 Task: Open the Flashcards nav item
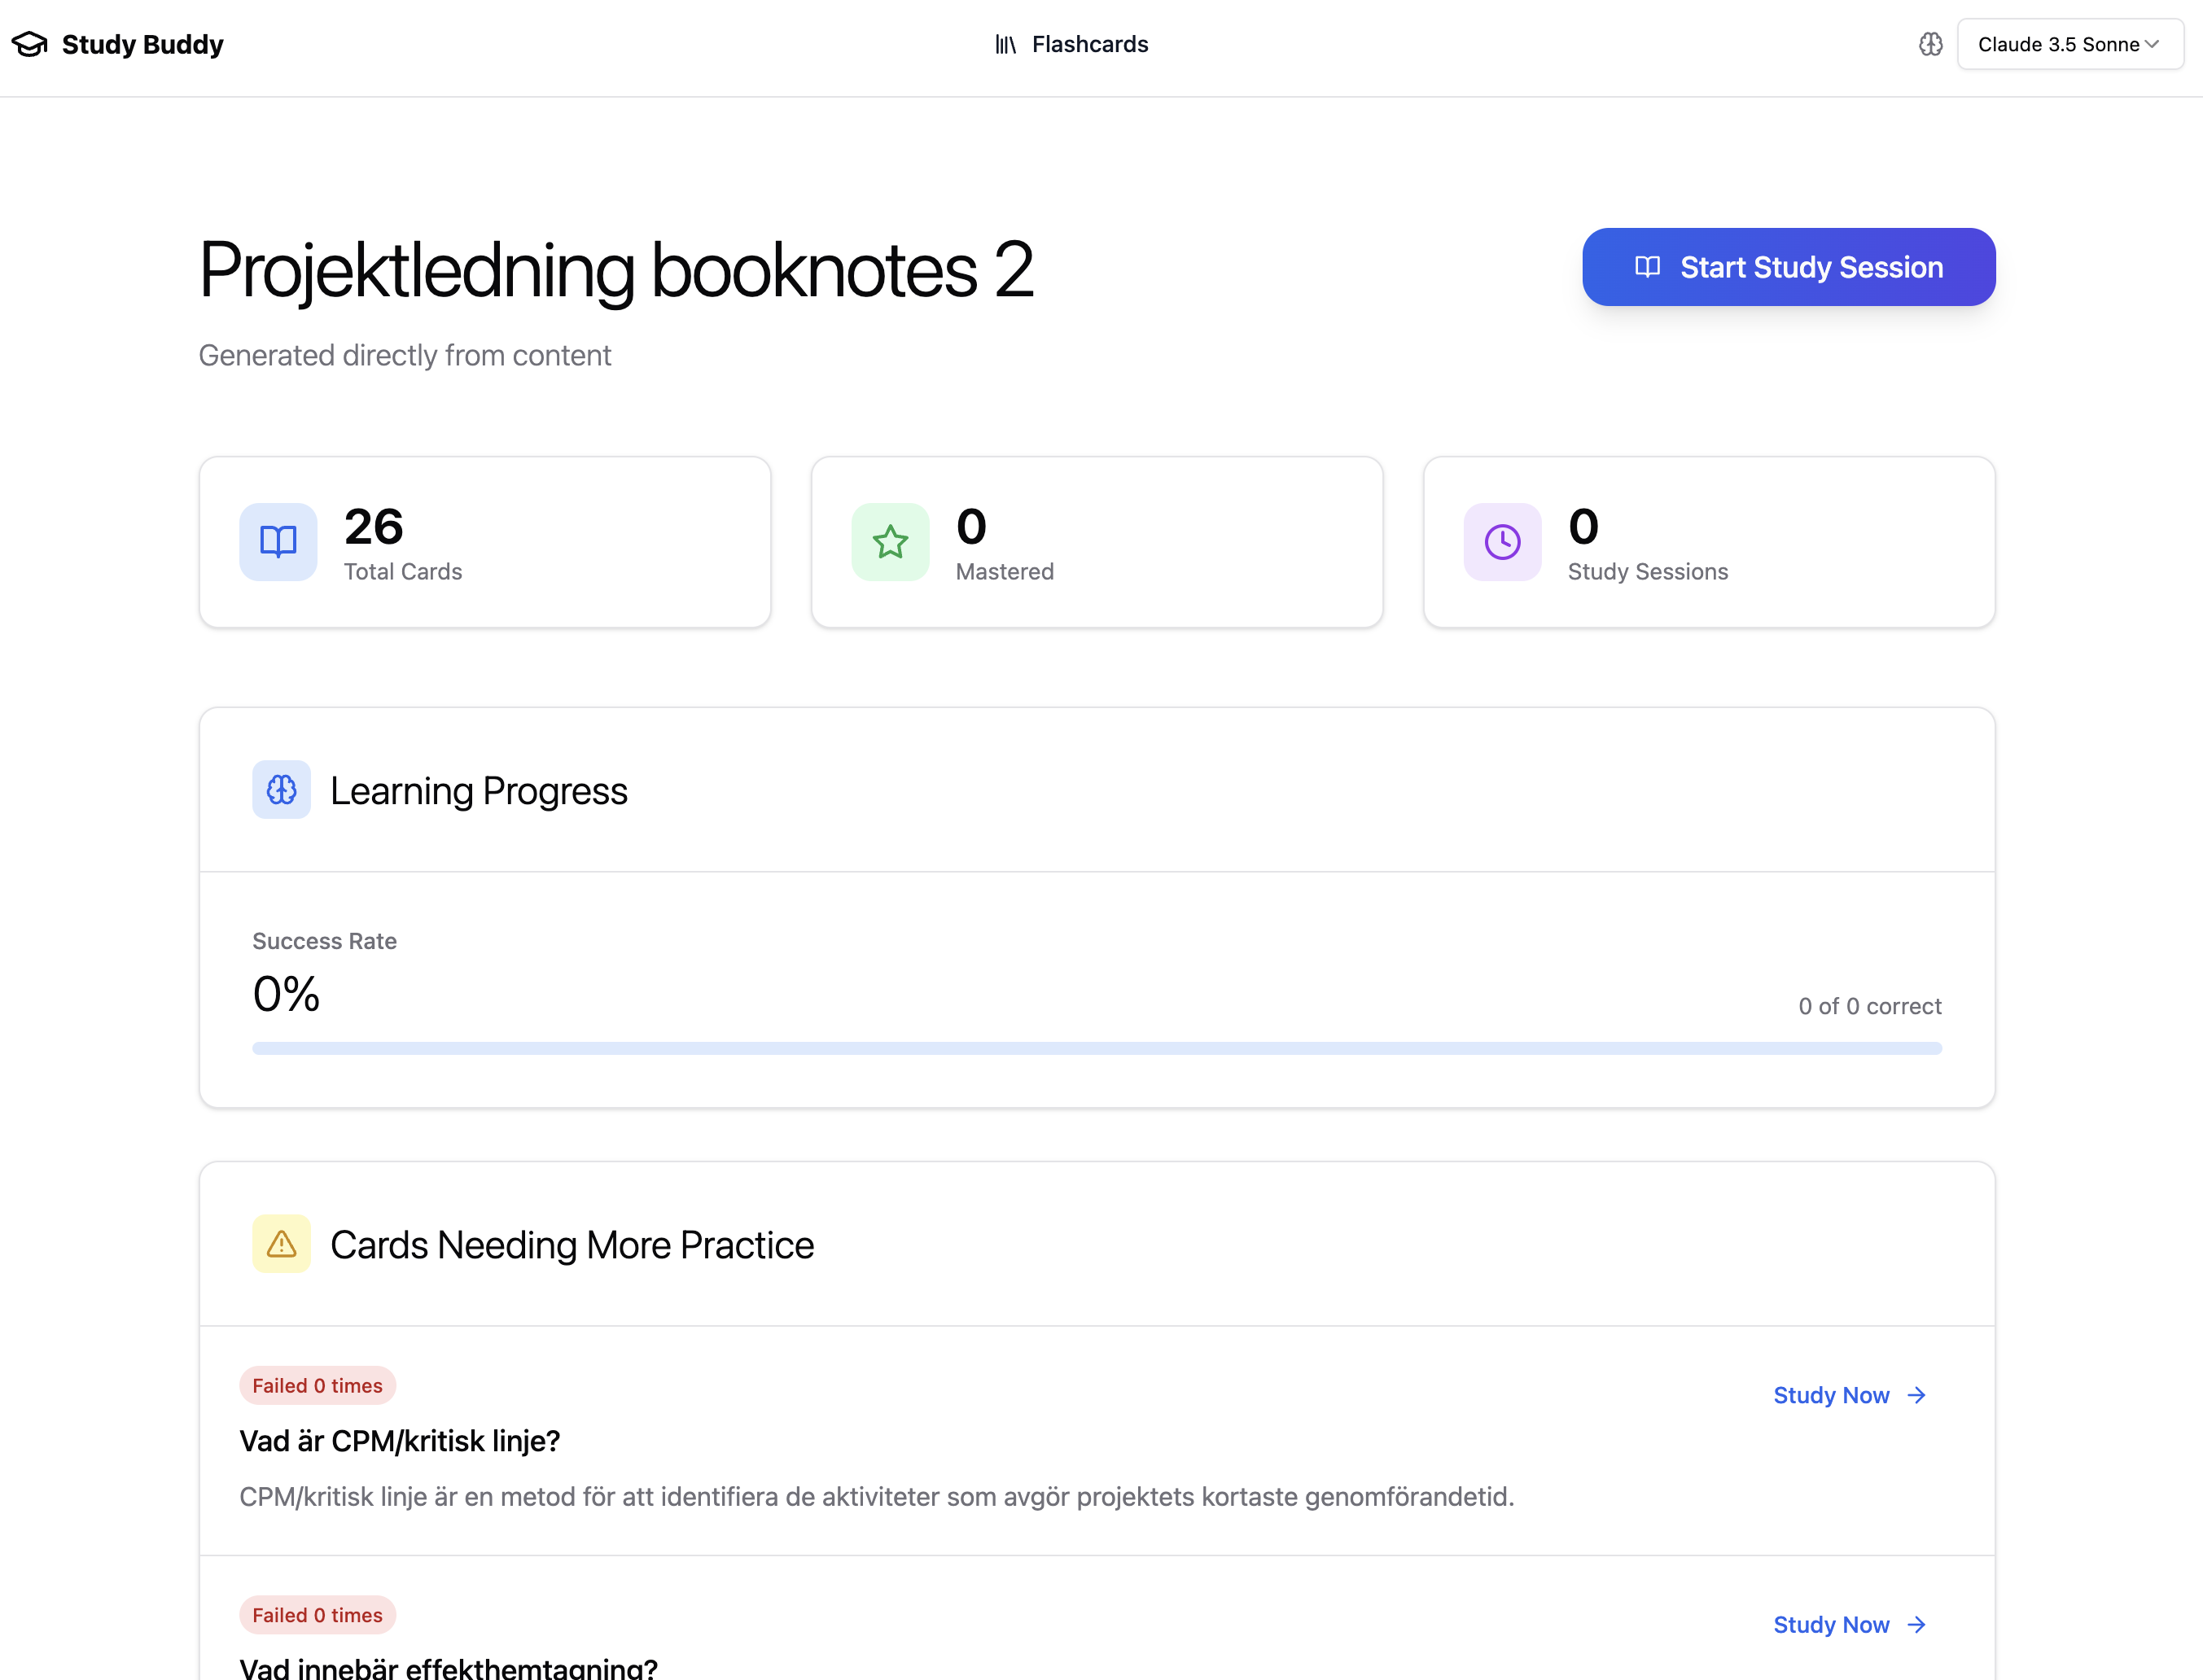click(x=1071, y=44)
